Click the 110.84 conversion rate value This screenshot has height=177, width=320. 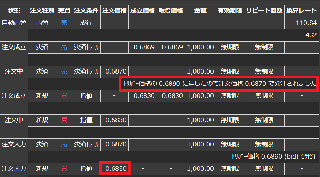click(306, 23)
